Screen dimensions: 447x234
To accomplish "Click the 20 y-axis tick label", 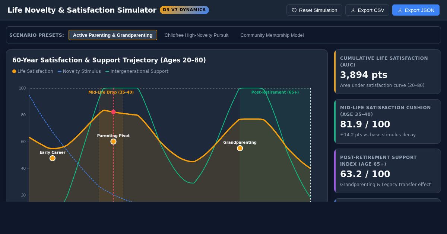I will pyautogui.click(x=23, y=195).
